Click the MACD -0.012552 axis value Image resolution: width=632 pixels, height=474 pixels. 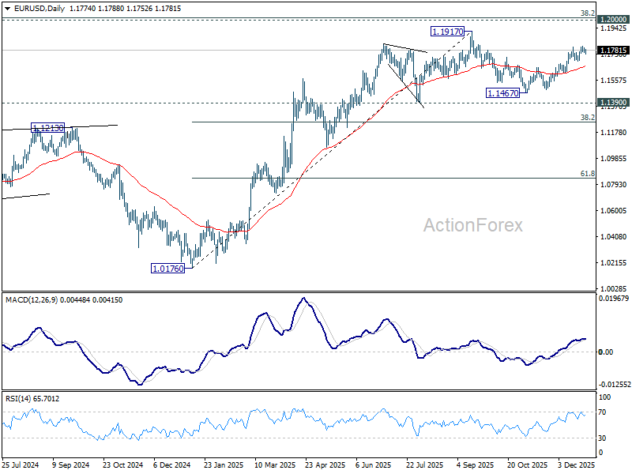coord(615,385)
